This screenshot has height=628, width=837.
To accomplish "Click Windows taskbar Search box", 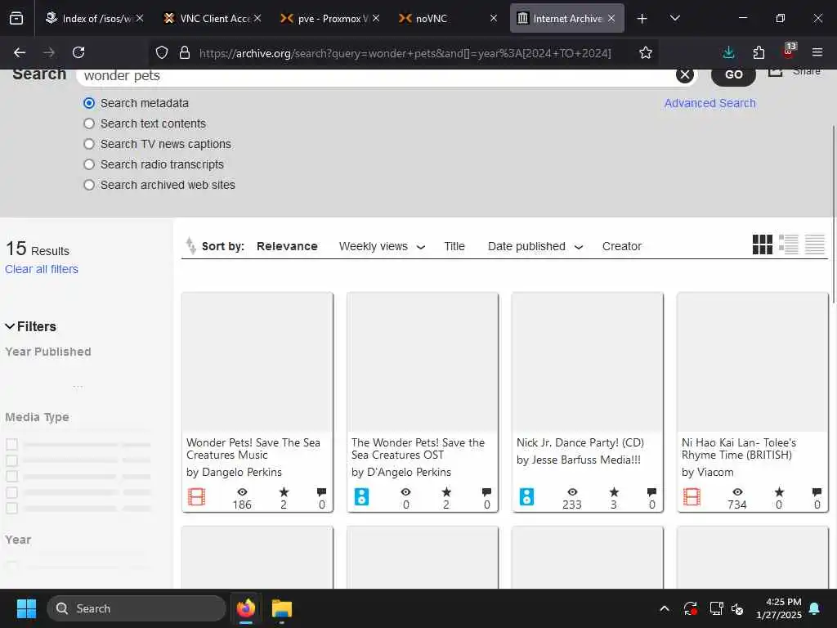I will click(x=137, y=608).
